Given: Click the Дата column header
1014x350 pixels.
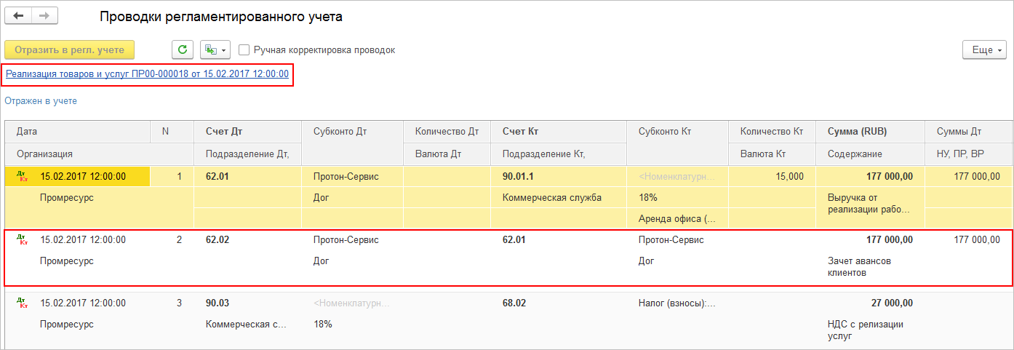Looking at the screenshot, I should (27, 132).
